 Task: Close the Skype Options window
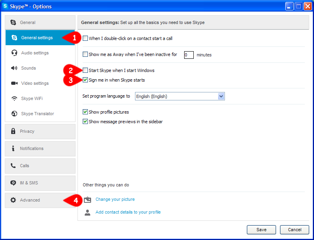[x=308, y=6]
